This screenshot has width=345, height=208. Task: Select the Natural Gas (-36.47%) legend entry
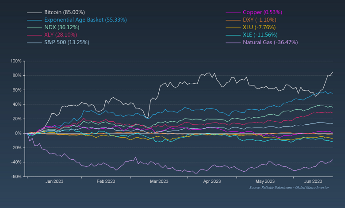(x=270, y=42)
